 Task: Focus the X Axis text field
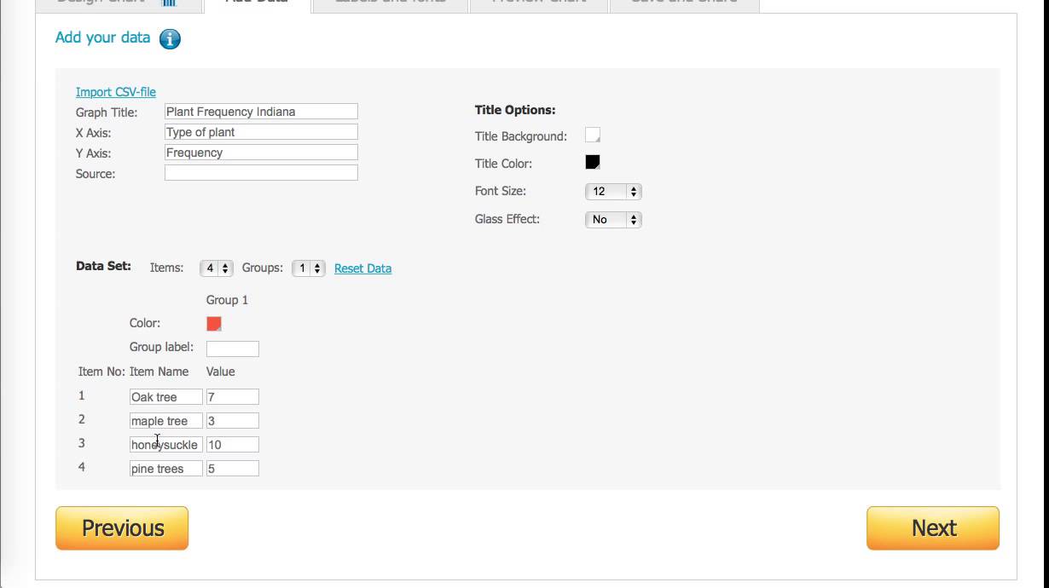tap(261, 132)
